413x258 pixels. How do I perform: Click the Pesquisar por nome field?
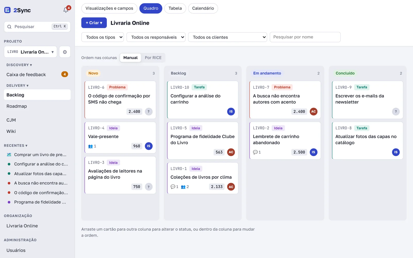305,37
